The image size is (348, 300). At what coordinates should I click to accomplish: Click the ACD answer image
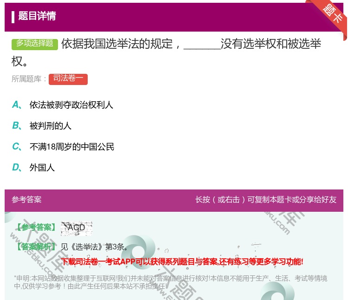(x=77, y=228)
